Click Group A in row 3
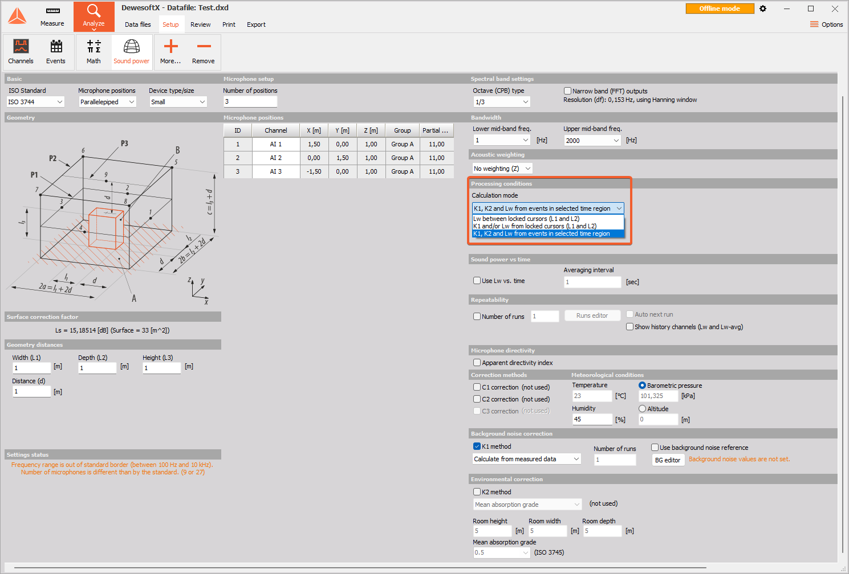Image resolution: width=849 pixels, height=574 pixels. coord(403,171)
